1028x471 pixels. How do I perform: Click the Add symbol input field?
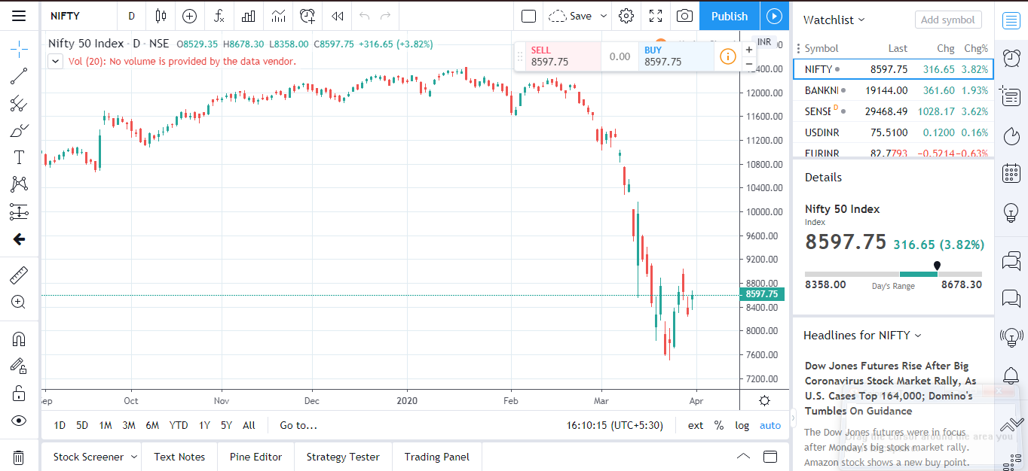pyautogui.click(x=948, y=20)
